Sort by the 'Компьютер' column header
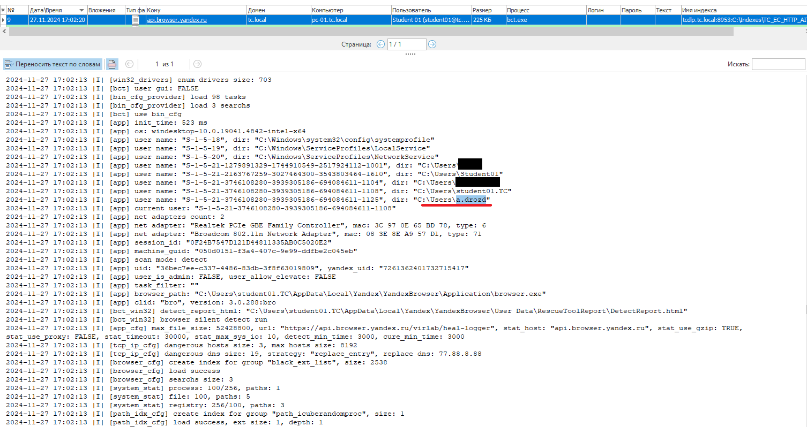 click(350, 10)
